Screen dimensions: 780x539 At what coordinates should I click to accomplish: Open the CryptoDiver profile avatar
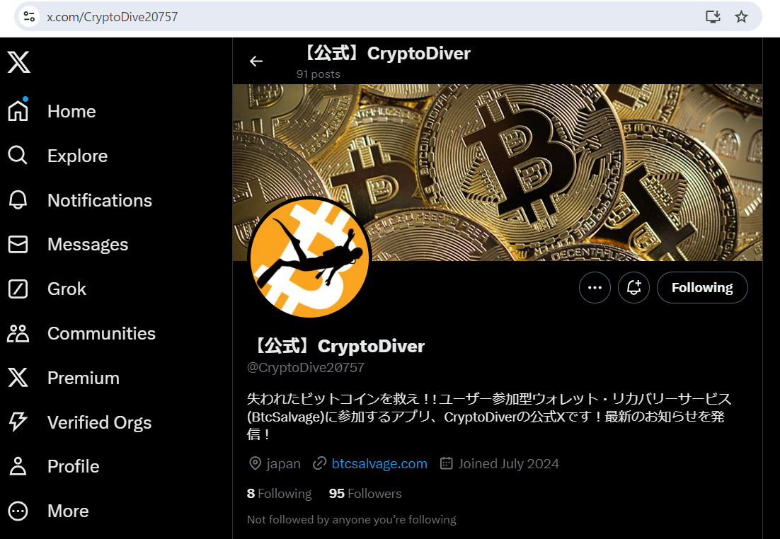click(x=309, y=257)
